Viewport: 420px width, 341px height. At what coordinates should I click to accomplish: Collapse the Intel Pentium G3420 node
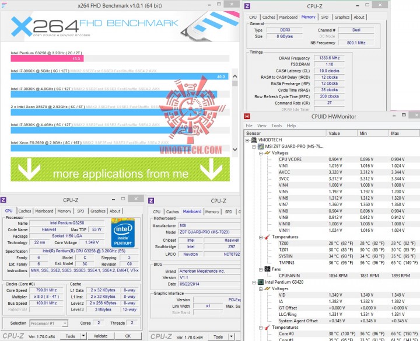click(x=254, y=282)
